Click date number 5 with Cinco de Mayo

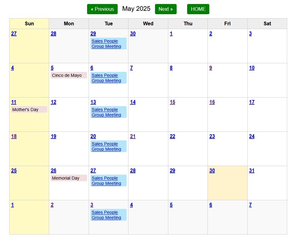pyautogui.click(x=52, y=68)
